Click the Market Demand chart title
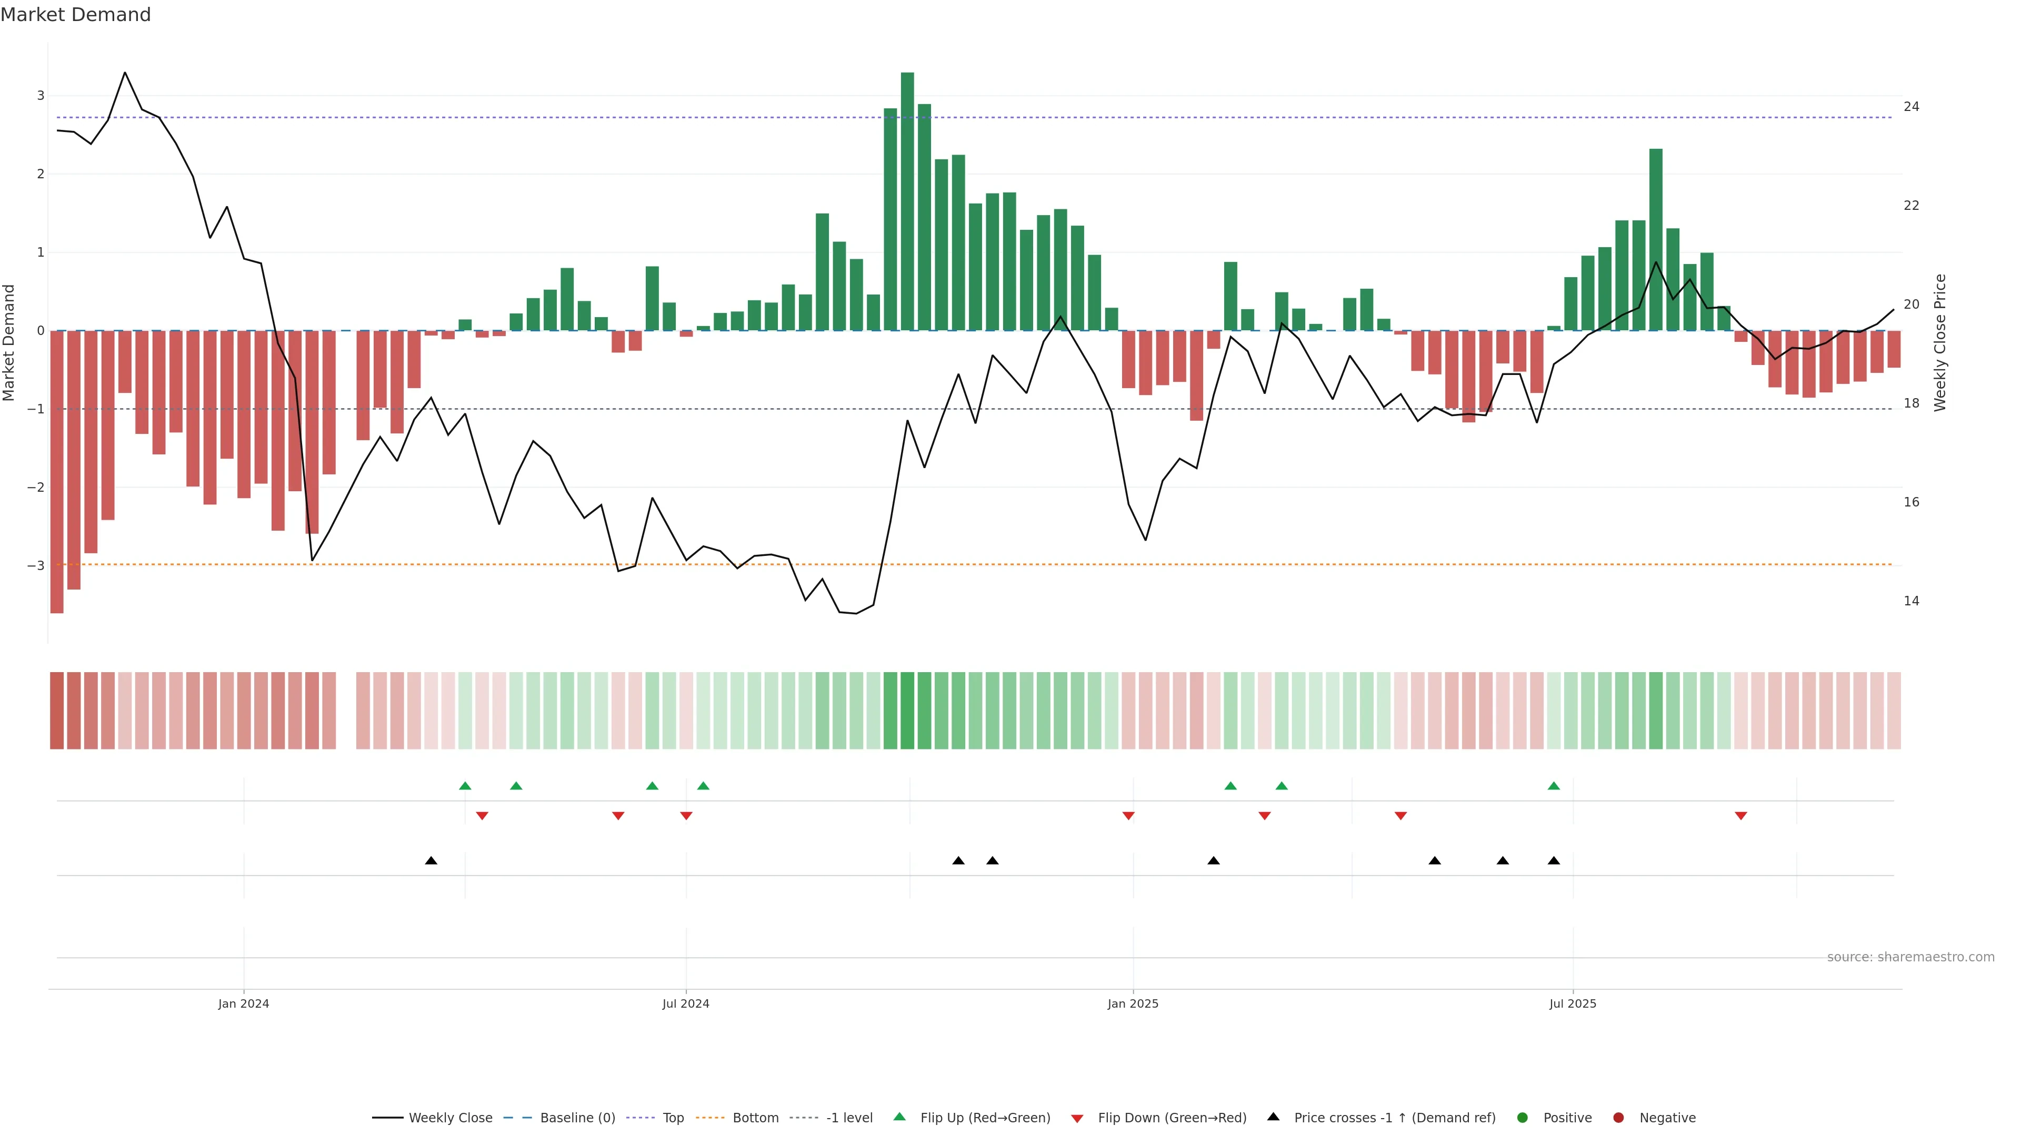Screen dimensions: 2021x1136 click(x=75, y=15)
